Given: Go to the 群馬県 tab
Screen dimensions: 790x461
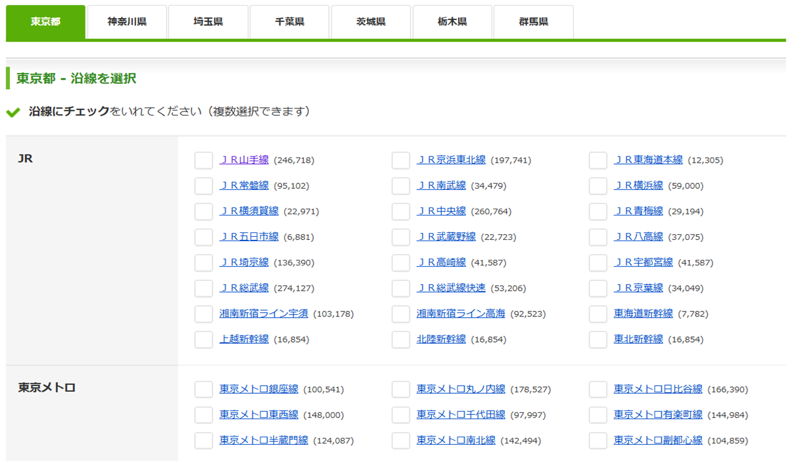Looking at the screenshot, I should click(534, 22).
